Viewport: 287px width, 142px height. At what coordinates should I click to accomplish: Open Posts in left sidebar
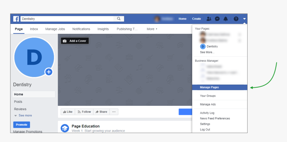click(18, 102)
